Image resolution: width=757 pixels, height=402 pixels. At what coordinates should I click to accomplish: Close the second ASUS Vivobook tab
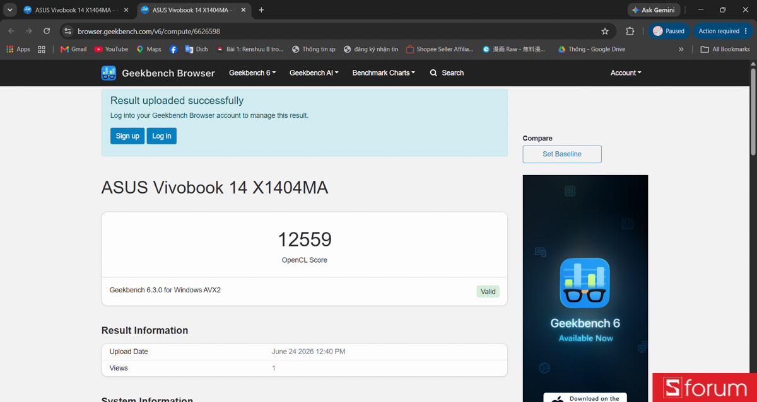pos(244,10)
